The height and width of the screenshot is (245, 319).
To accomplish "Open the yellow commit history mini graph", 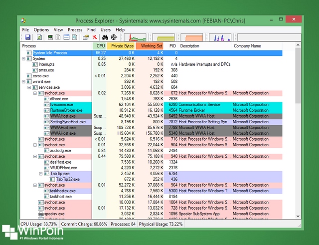I will pos(163,37).
